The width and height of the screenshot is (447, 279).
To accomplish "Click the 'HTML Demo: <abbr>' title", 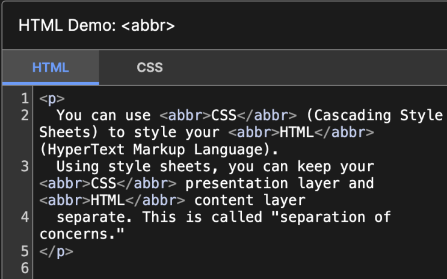I will 97,26.
